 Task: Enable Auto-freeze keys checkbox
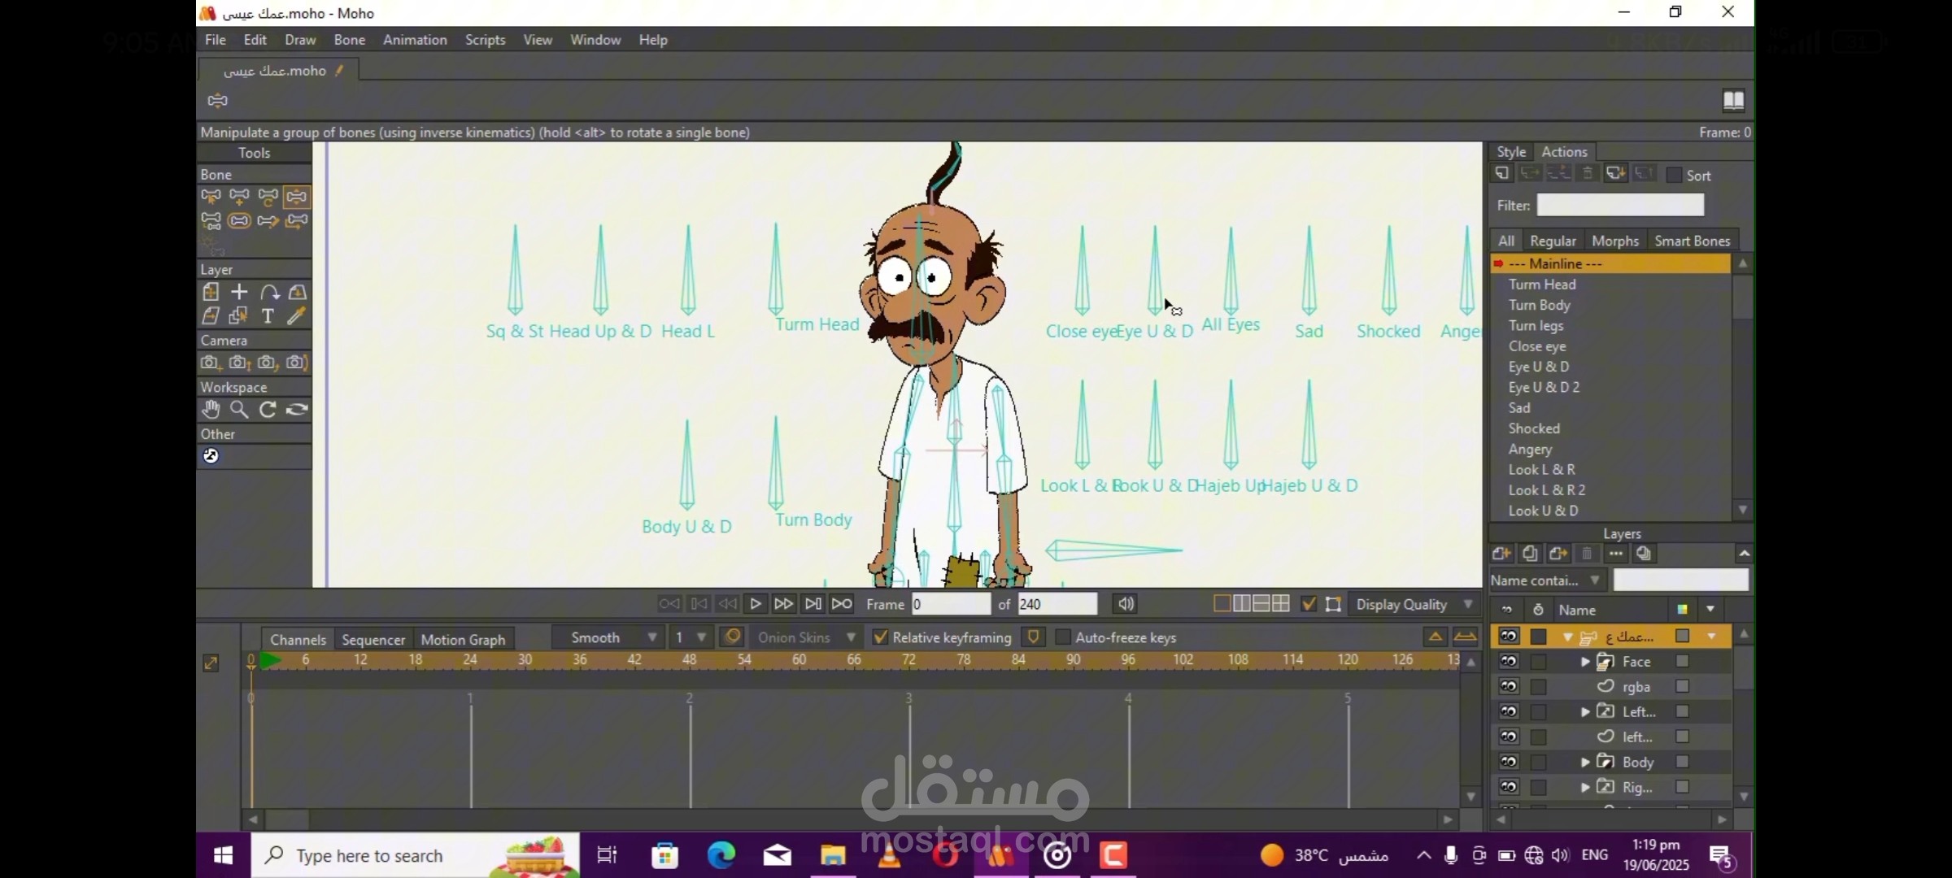point(1062,637)
